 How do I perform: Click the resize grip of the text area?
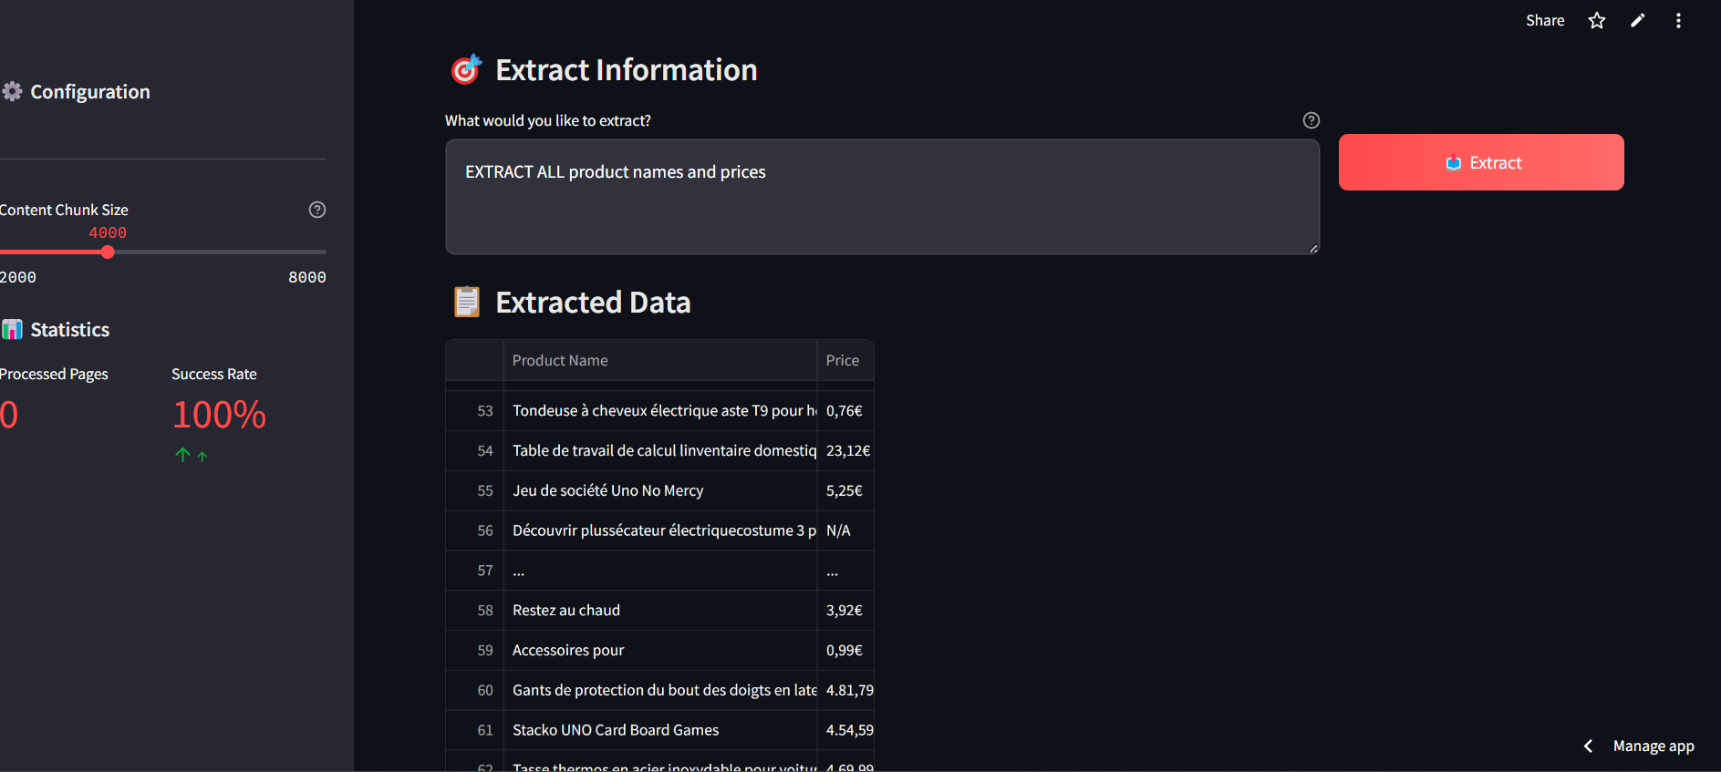tap(1313, 248)
